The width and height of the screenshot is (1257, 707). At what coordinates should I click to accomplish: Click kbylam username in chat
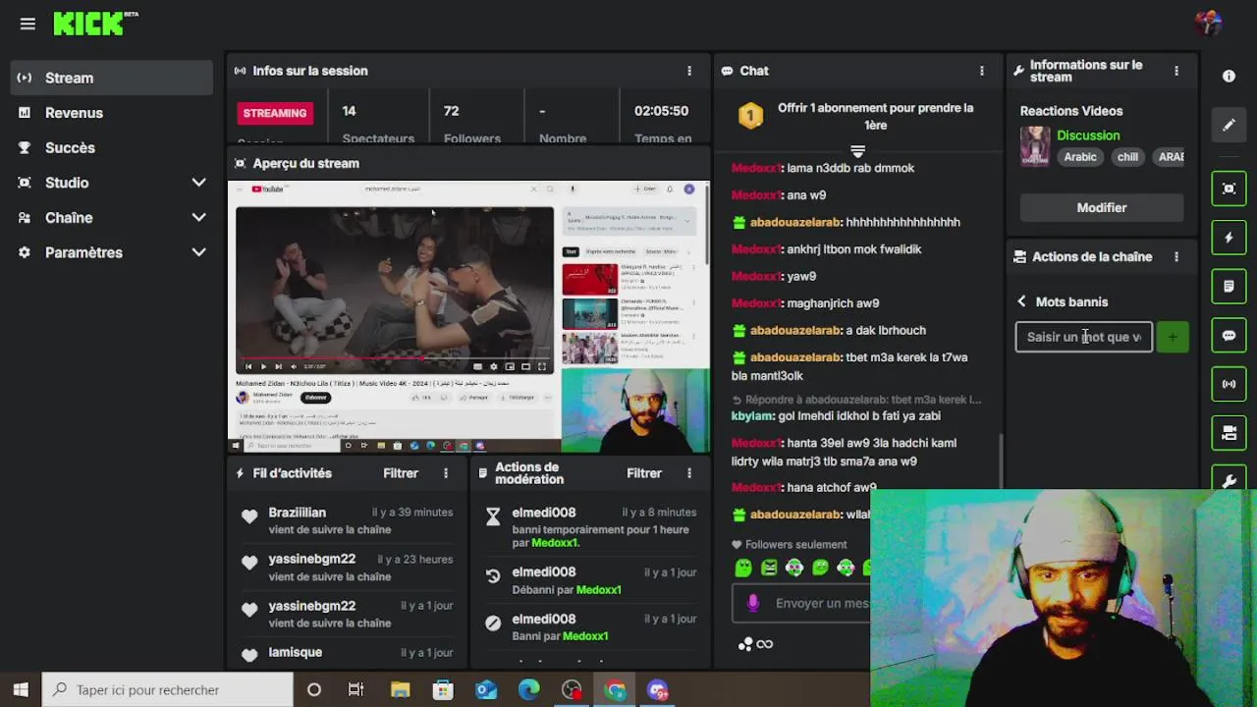752,416
